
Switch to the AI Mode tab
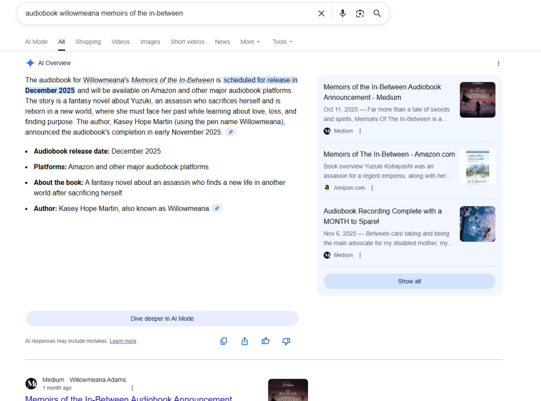(x=36, y=42)
